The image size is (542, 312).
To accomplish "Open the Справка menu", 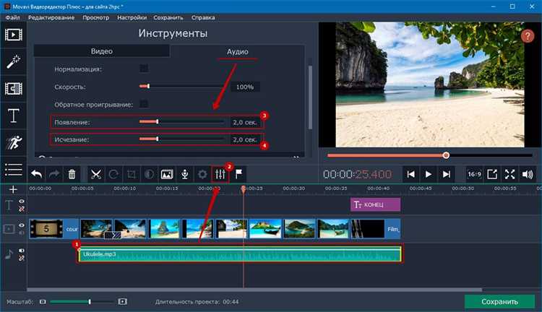I will (x=203, y=17).
